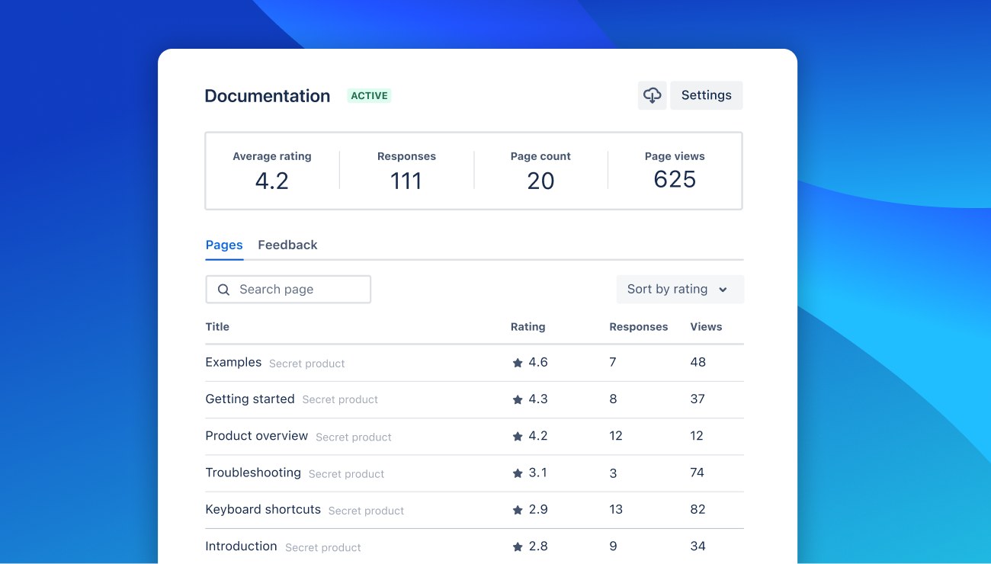Click the Views column header
The image size is (991, 564).
pyautogui.click(x=706, y=327)
